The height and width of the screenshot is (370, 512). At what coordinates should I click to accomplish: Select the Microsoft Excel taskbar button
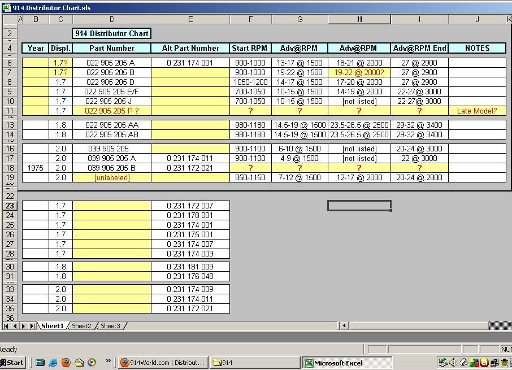(x=348, y=363)
